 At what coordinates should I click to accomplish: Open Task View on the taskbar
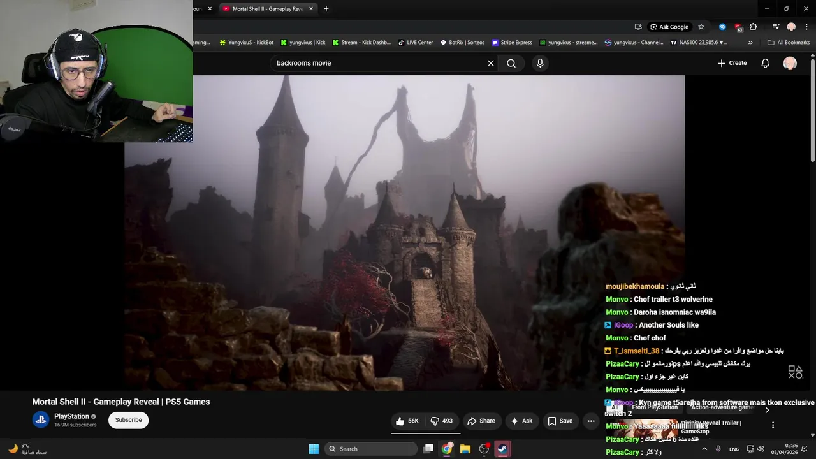(428, 449)
